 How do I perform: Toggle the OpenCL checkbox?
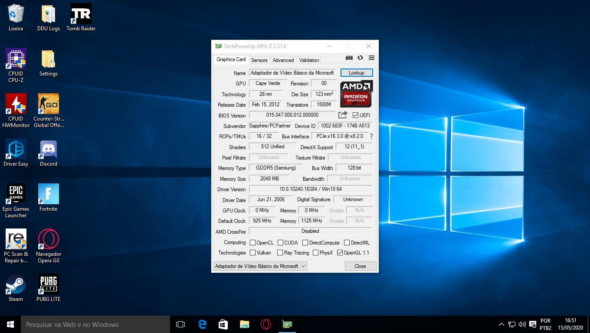[x=252, y=243]
